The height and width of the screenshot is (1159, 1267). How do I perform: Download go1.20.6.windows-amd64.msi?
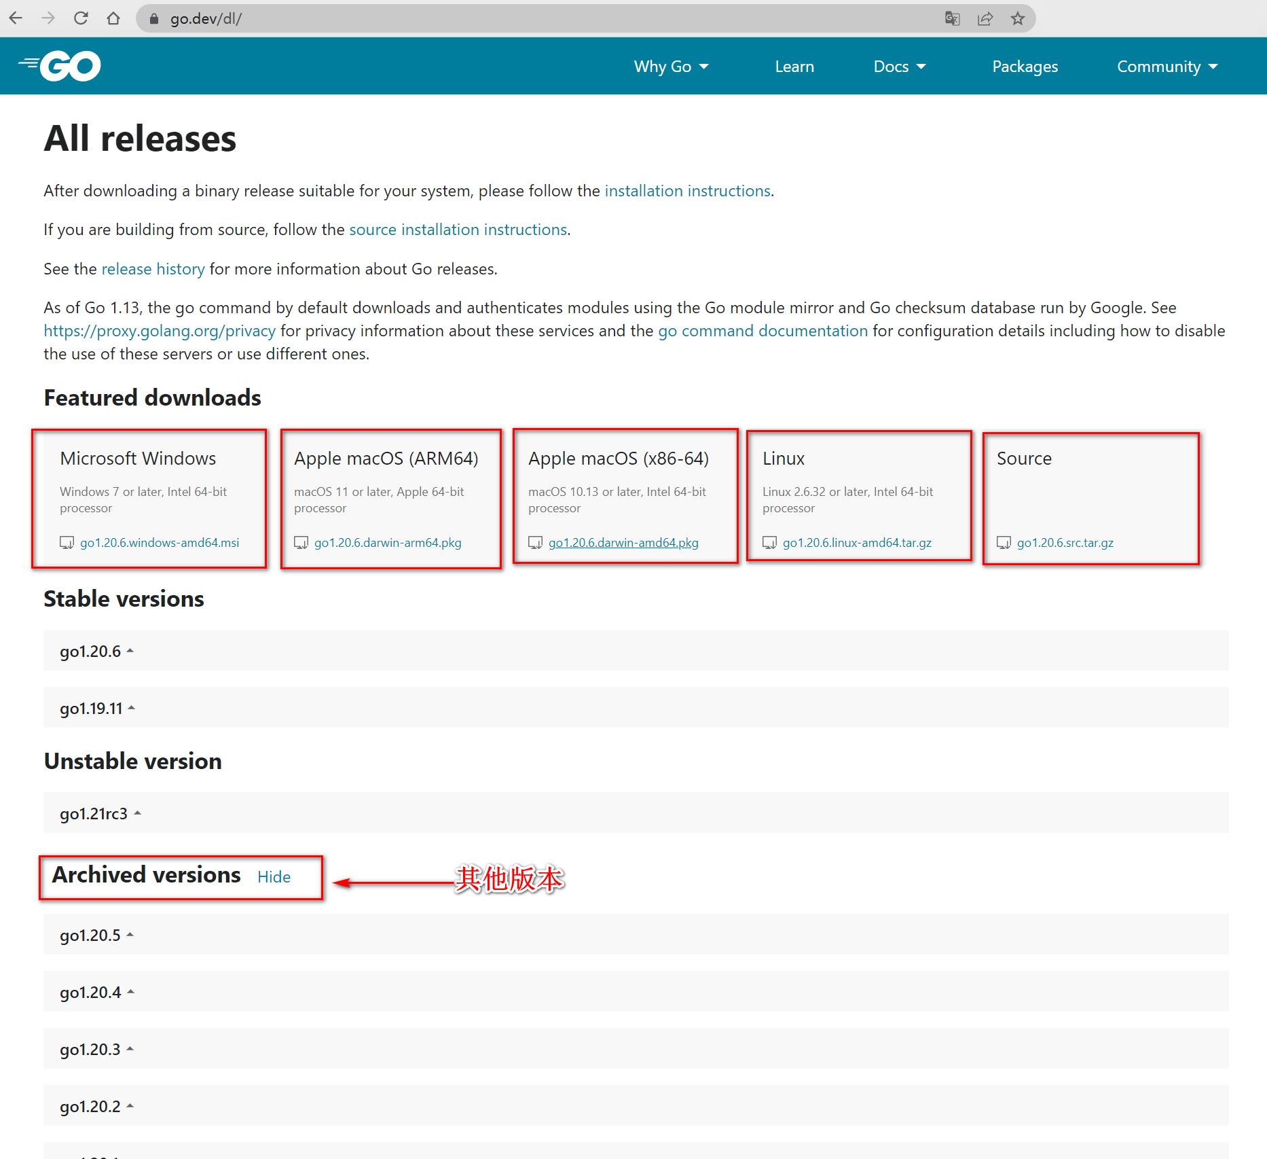point(160,542)
